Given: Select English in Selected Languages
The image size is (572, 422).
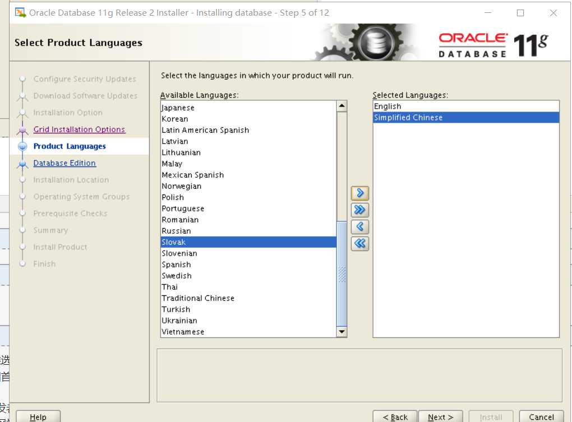Looking at the screenshot, I should click(x=466, y=106).
